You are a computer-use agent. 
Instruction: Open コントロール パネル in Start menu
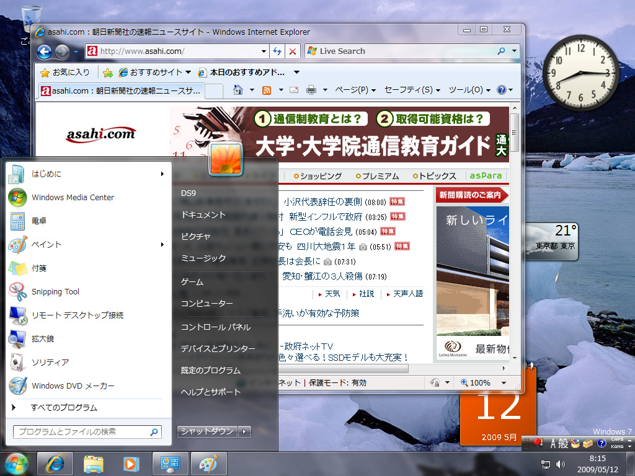pos(215,327)
